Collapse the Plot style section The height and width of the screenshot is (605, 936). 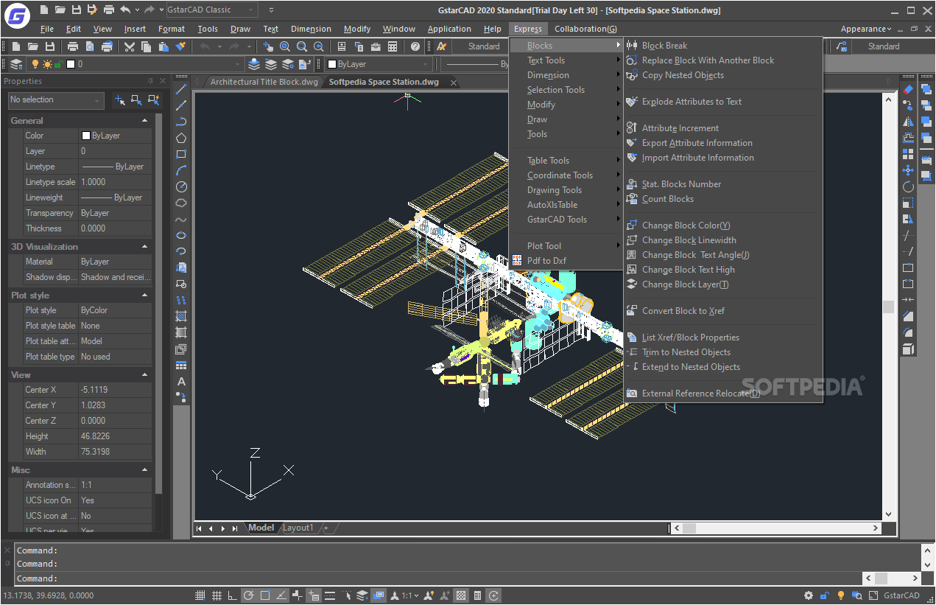(x=145, y=295)
